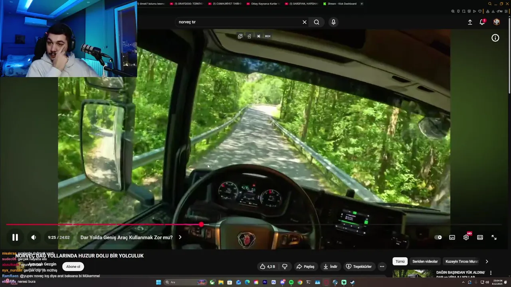
Task: Open the Windows Start menu
Action: click(x=158, y=282)
